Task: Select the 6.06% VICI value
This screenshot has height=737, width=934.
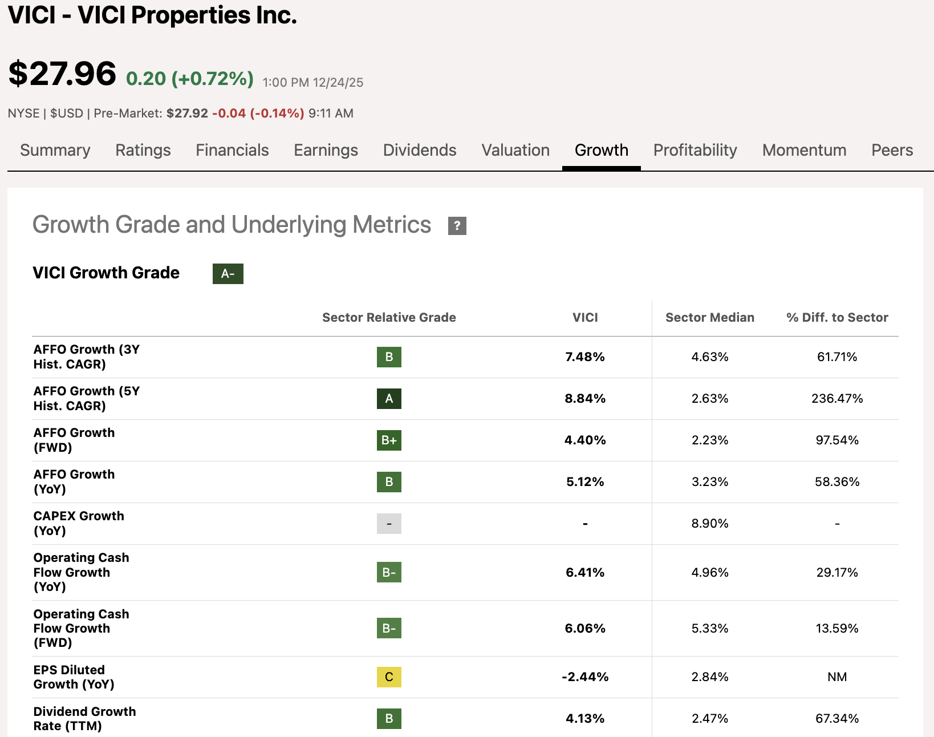Action: tap(585, 628)
